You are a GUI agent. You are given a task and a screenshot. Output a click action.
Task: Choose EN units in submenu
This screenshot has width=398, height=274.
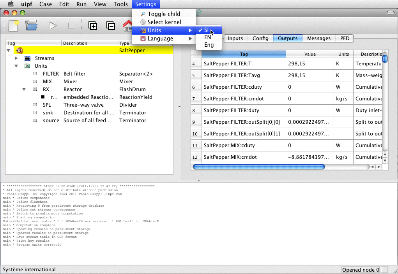207,37
